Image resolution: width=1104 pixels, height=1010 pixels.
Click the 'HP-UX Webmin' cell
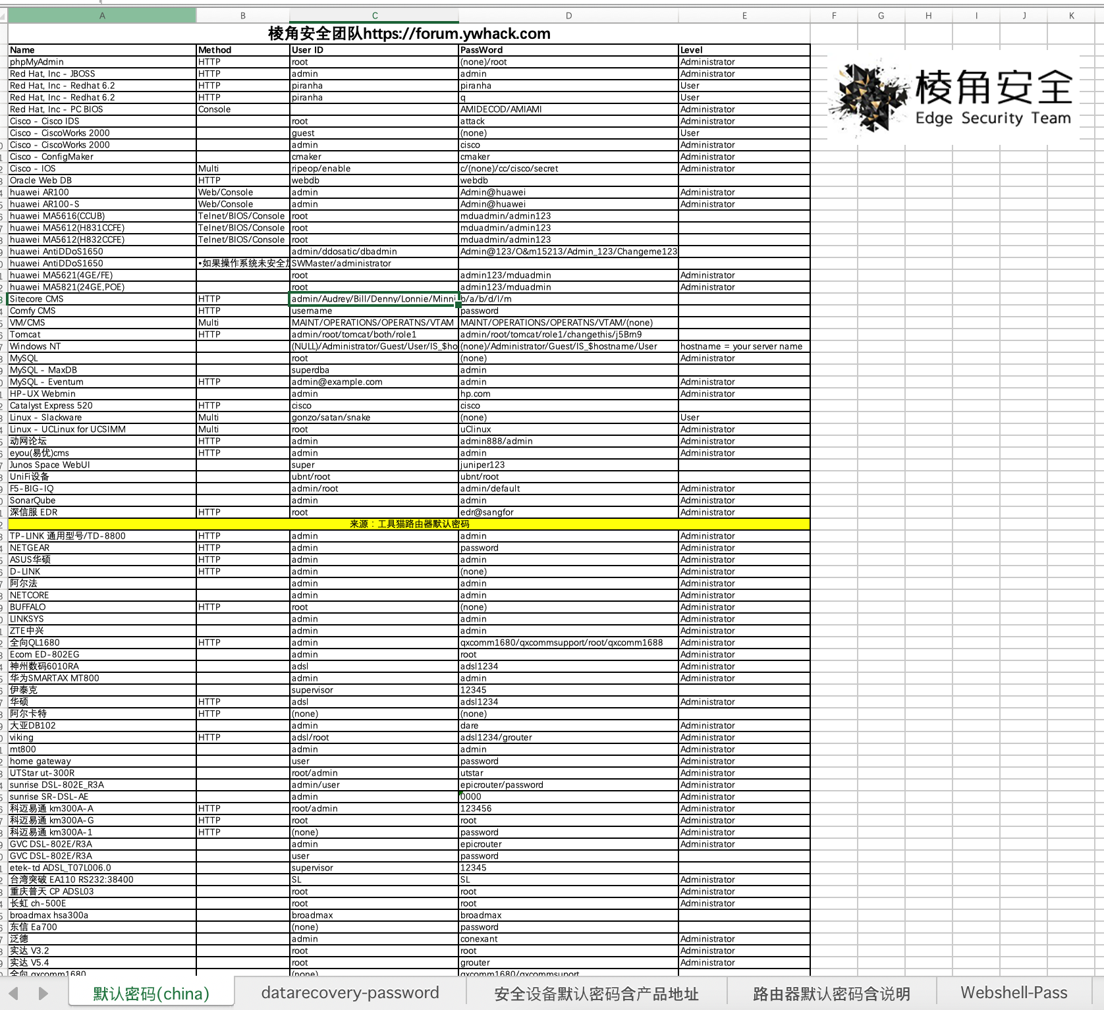pyautogui.click(x=102, y=394)
